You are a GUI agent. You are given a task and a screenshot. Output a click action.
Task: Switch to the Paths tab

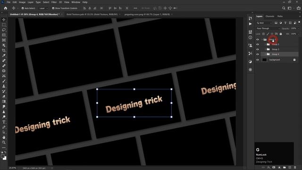click(x=280, y=17)
